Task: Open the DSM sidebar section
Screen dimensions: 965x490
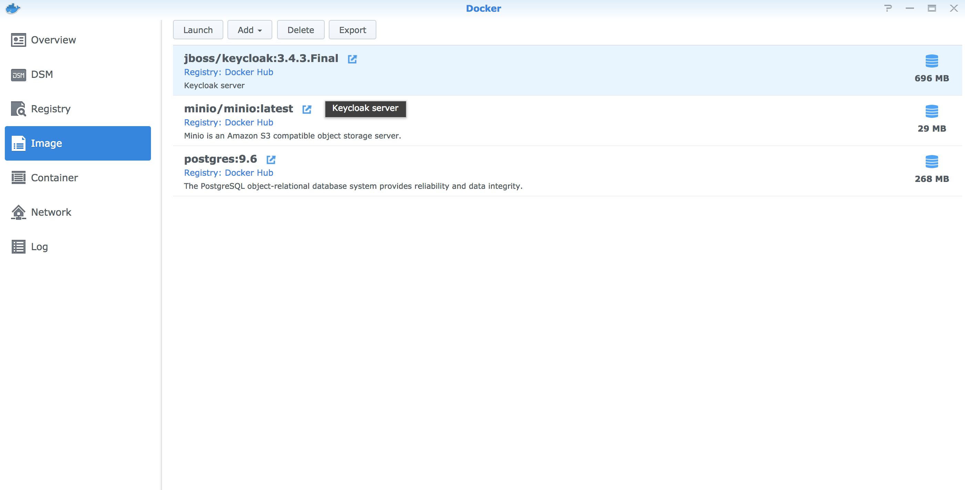Action: pyautogui.click(x=42, y=74)
